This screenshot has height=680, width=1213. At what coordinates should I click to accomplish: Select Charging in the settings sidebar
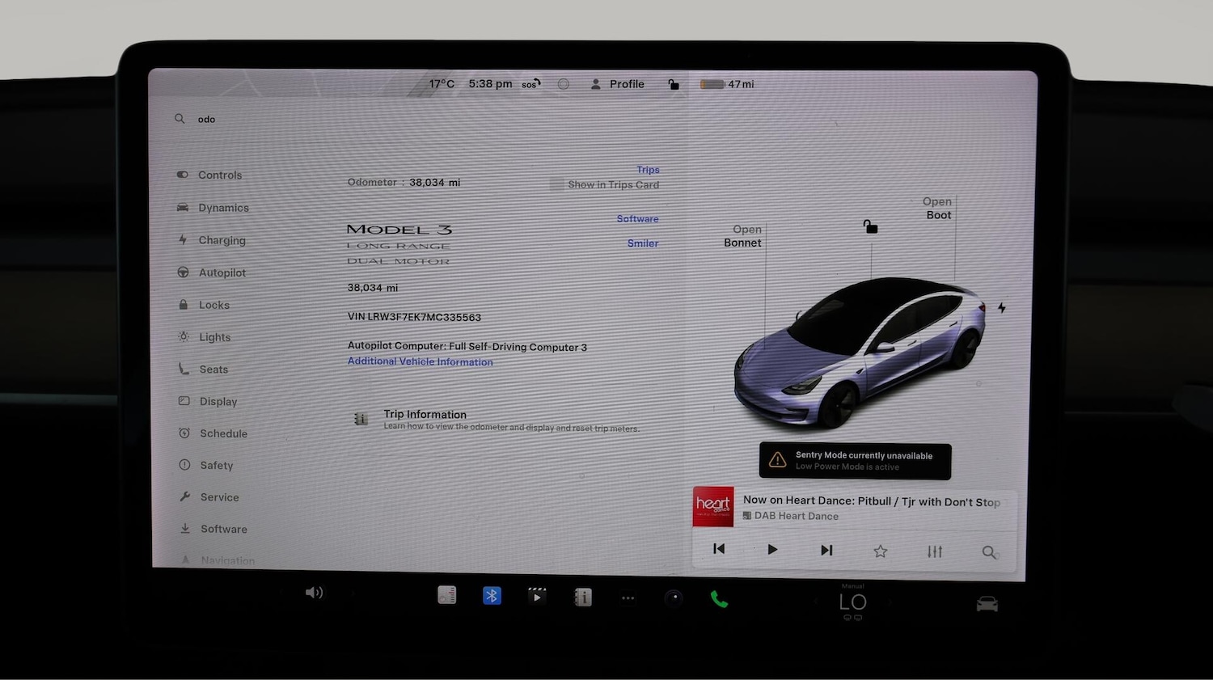coord(222,240)
